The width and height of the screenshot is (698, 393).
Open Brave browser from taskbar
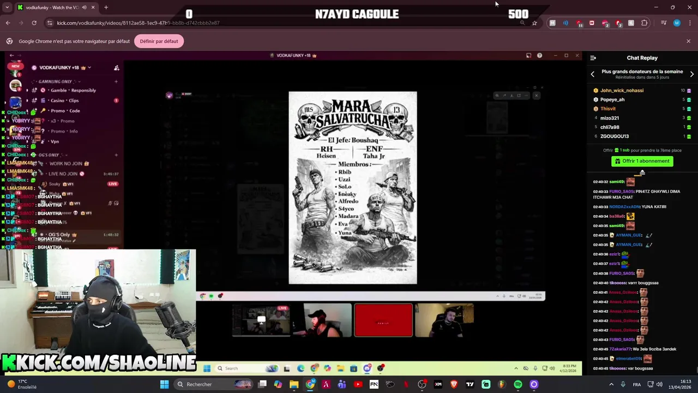click(x=454, y=384)
